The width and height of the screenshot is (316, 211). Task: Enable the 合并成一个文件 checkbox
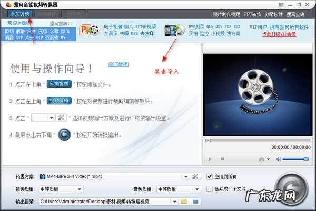click(x=210, y=189)
